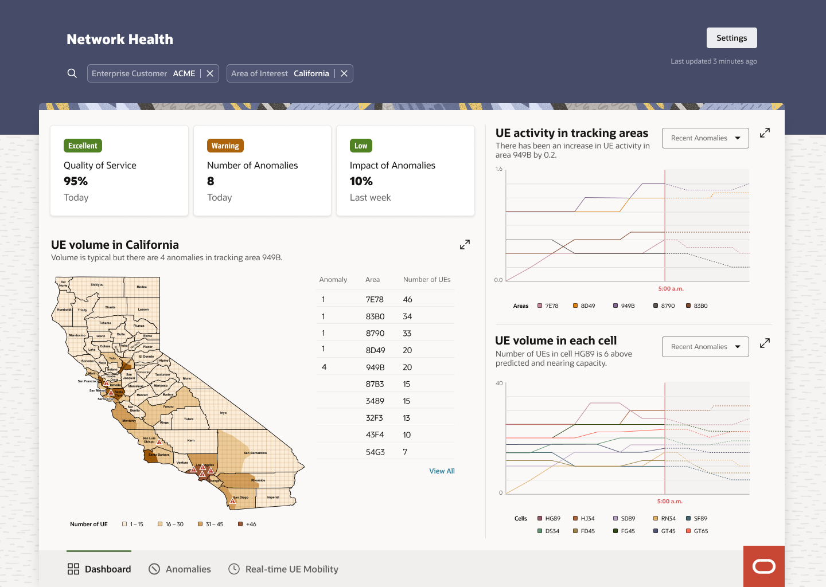Expand the UE volume in California panel

coord(465,245)
